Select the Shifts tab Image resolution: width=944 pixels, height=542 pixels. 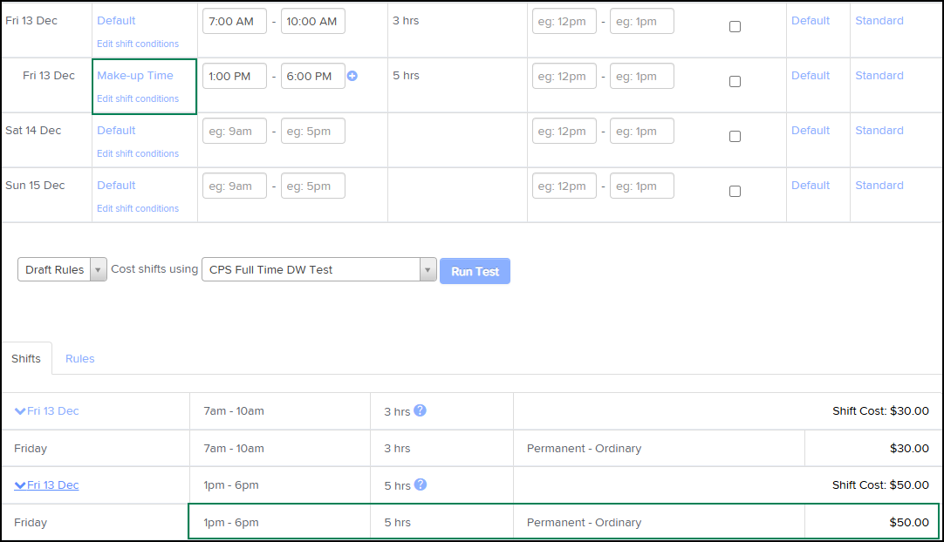(x=26, y=358)
